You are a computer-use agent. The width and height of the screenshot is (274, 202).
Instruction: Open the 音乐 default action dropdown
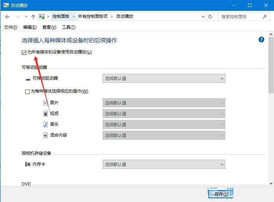point(164,124)
